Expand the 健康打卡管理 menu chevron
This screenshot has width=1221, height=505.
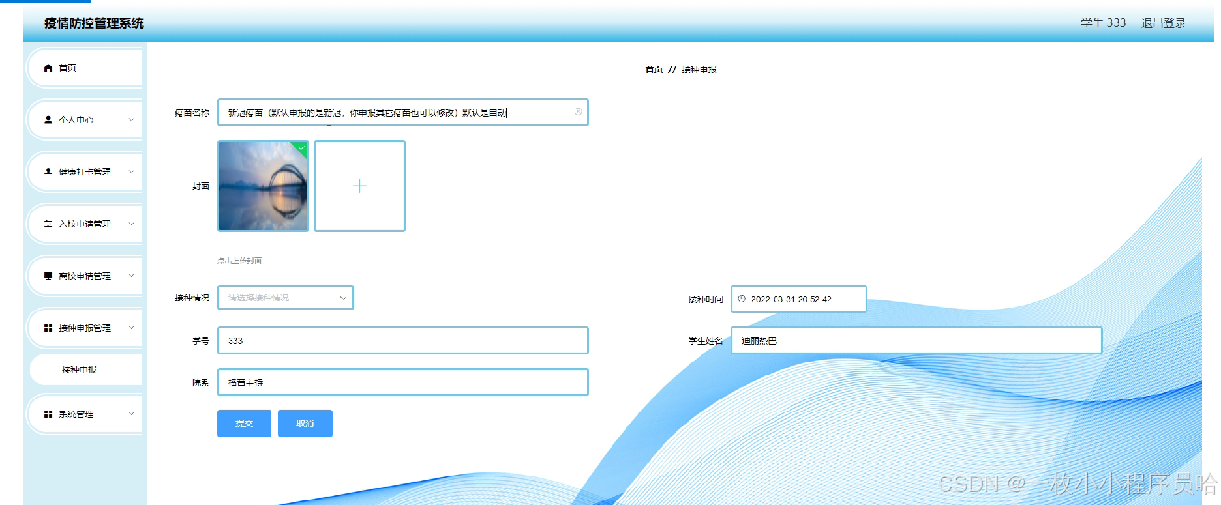[131, 172]
